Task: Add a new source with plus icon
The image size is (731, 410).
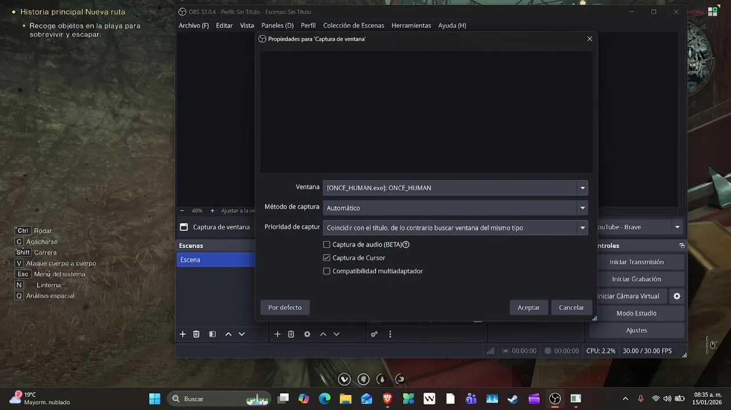Action: [277, 334]
